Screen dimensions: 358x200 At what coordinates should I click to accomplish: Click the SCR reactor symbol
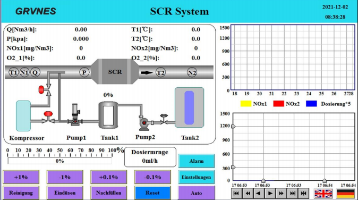115,72
